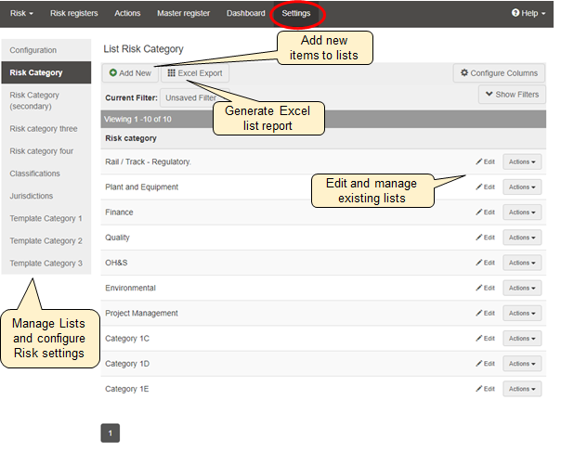Sort by the Risk category column header
The image size is (561, 451).
pos(131,138)
